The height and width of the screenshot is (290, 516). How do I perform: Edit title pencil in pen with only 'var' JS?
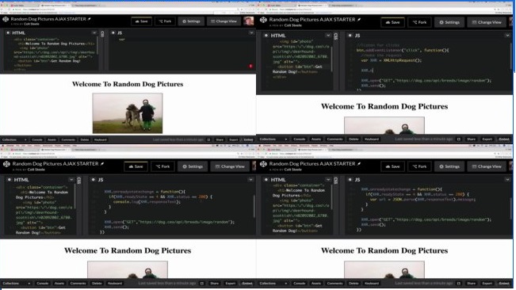coord(90,19)
